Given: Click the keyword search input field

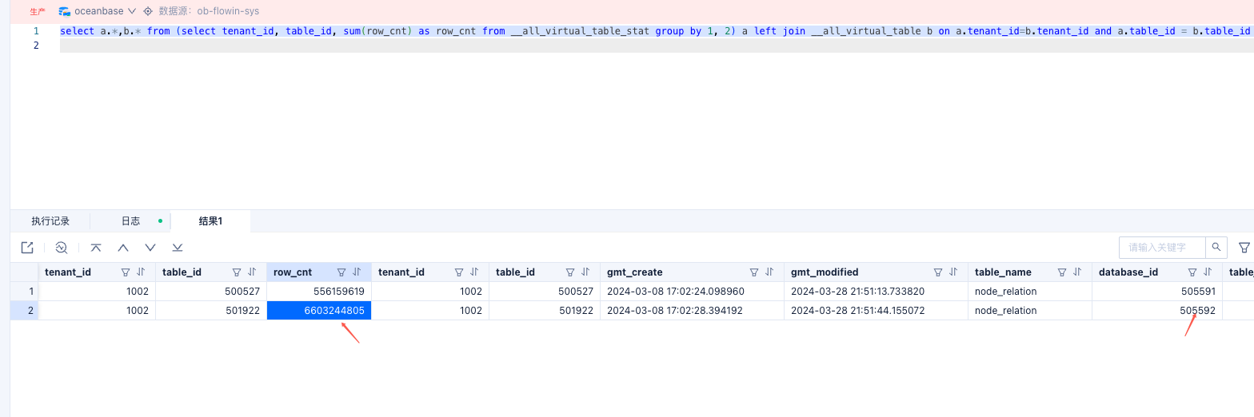Looking at the screenshot, I should [x=1161, y=247].
